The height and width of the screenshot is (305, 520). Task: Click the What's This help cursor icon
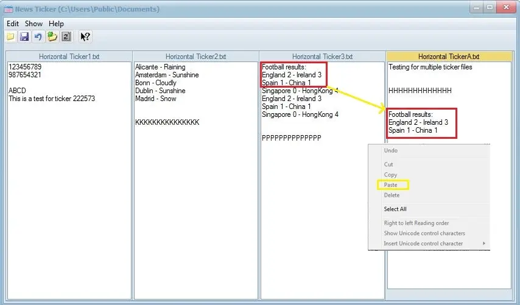coord(85,37)
